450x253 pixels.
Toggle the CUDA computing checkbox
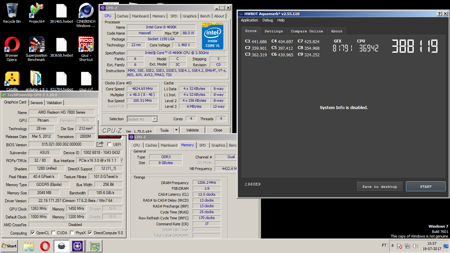53,233
